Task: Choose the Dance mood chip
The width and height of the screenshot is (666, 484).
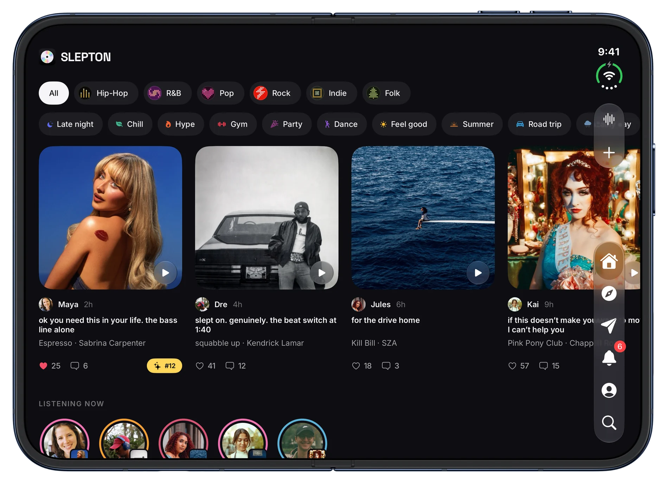Action: (342, 124)
